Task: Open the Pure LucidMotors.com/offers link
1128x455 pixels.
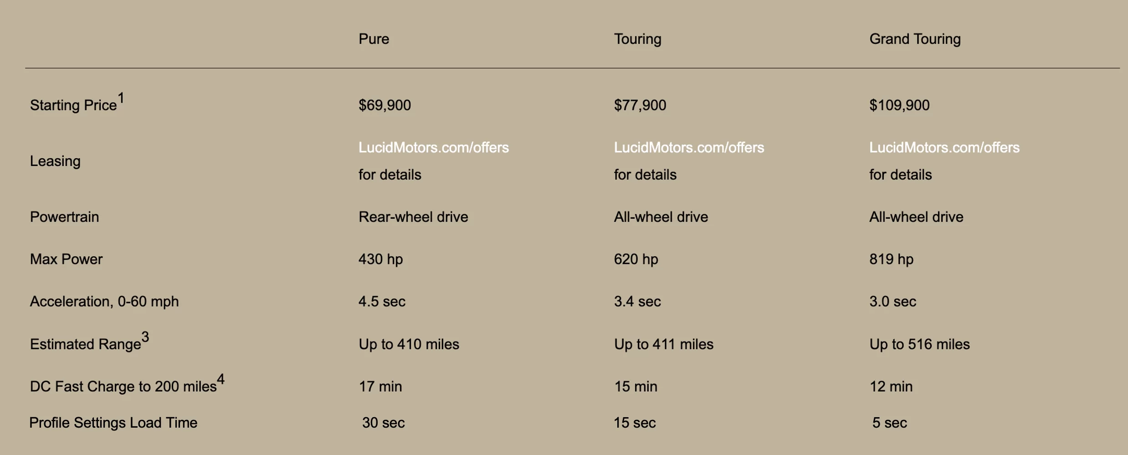Action: click(433, 148)
